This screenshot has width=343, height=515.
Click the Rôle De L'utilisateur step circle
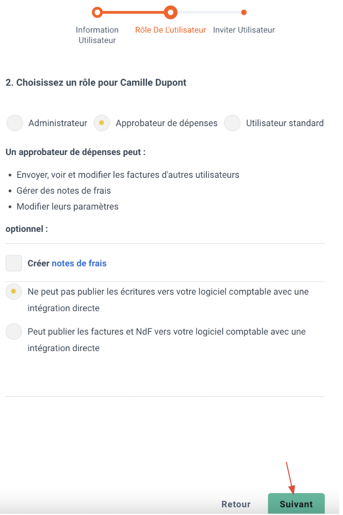[x=171, y=13]
